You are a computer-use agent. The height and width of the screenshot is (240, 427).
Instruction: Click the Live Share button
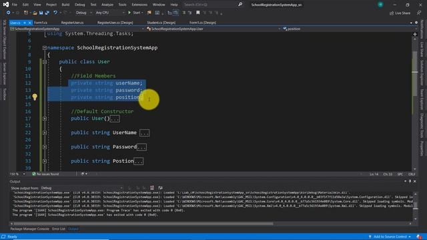pos(400,13)
